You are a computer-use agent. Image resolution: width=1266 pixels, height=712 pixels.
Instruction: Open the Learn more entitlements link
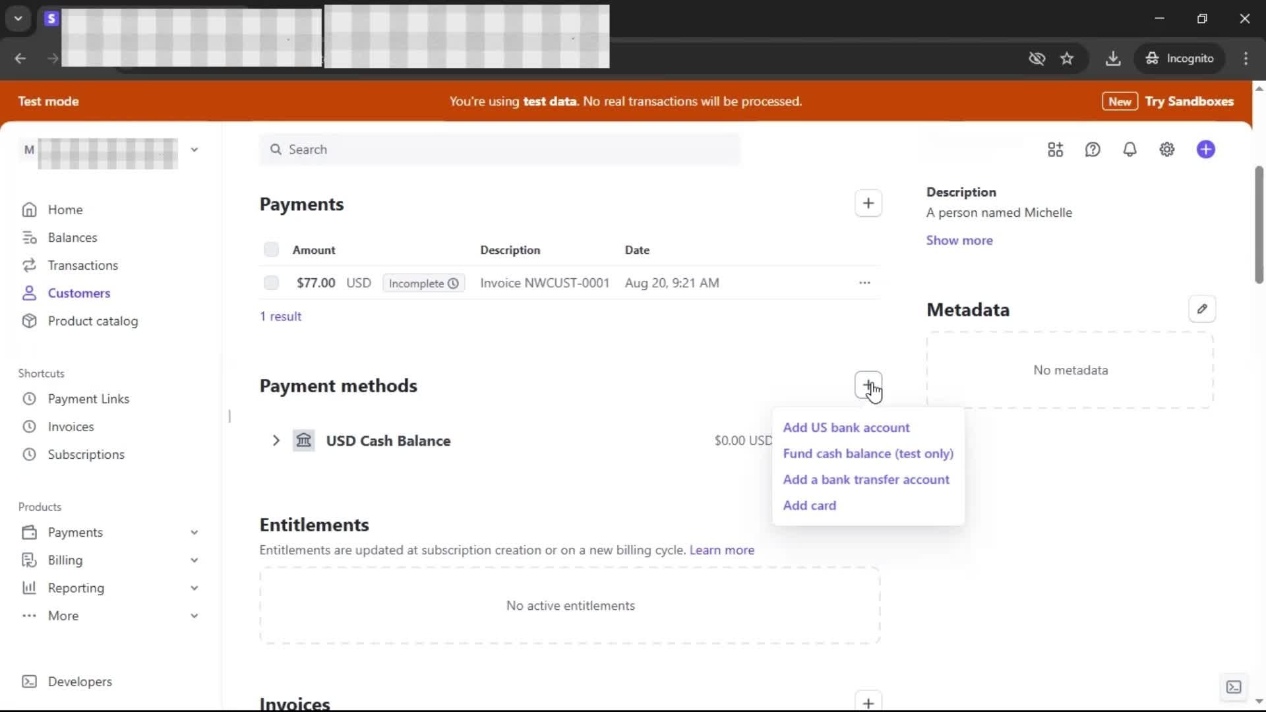(x=721, y=550)
